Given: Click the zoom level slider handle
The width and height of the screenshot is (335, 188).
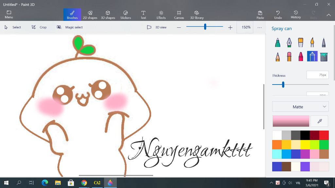Looking at the screenshot, I should (x=205, y=27).
